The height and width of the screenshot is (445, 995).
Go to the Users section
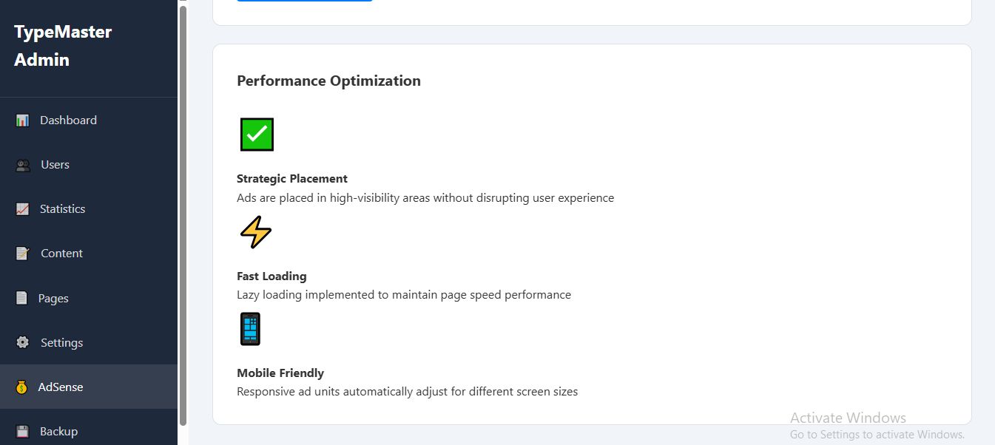[55, 165]
